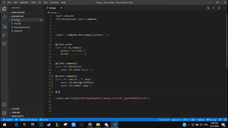Image resolution: width=228 pixels, height=128 pixels.
Task: Open the Search view in activity bar
Action: pyautogui.click(x=4, y=17)
